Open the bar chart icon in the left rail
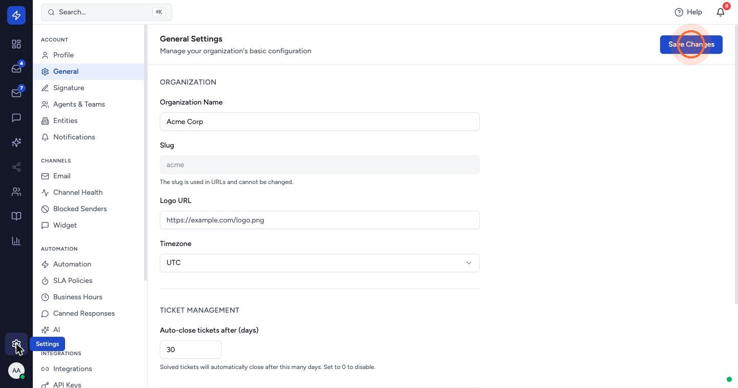 point(16,241)
